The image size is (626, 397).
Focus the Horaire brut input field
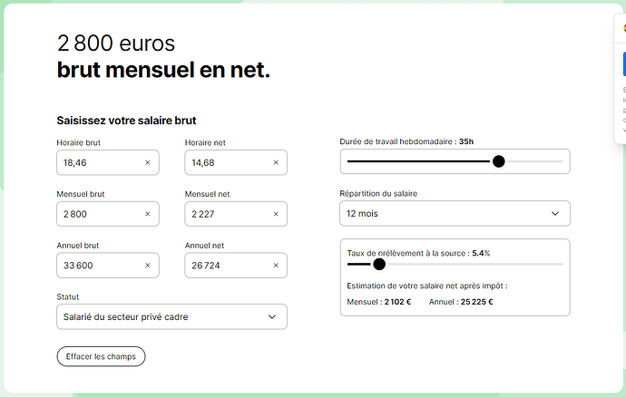tap(95, 163)
